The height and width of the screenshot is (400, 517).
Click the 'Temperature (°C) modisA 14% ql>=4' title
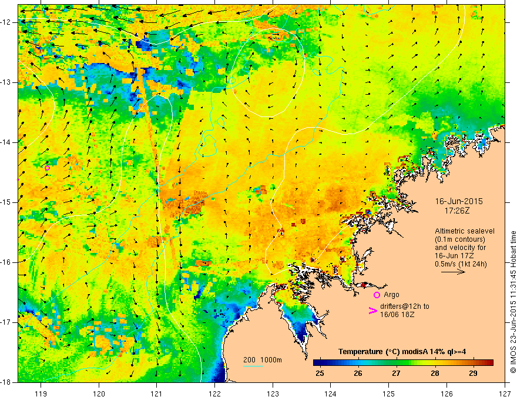click(402, 352)
